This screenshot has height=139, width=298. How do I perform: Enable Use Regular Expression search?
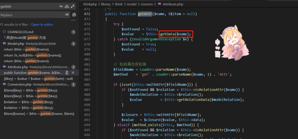point(73,6)
